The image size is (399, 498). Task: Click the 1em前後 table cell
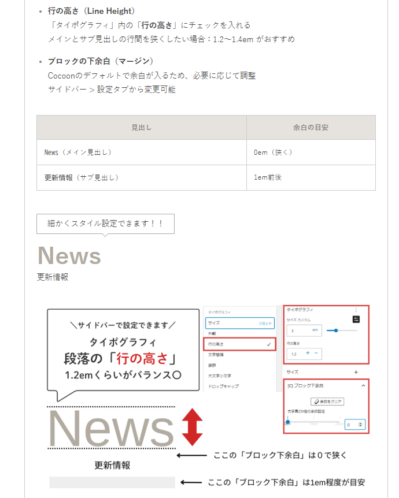311,177
